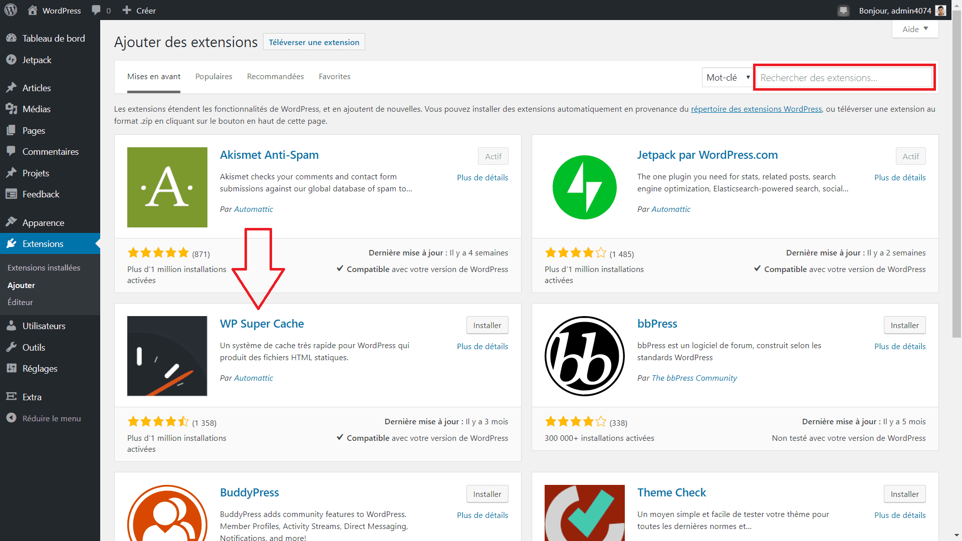Click the plus Créer icon in admin bar
Viewport: 962px width, 541px height.
(127, 10)
